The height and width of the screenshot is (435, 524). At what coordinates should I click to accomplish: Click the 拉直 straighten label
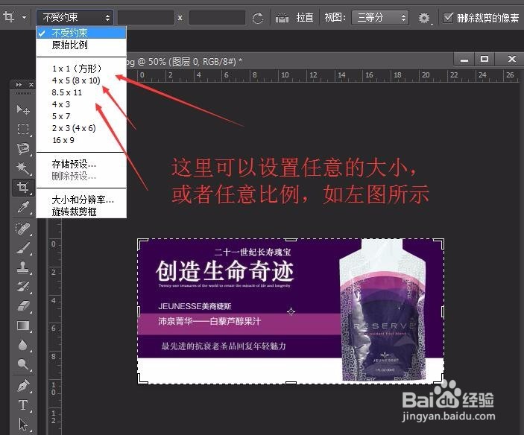[x=305, y=17]
